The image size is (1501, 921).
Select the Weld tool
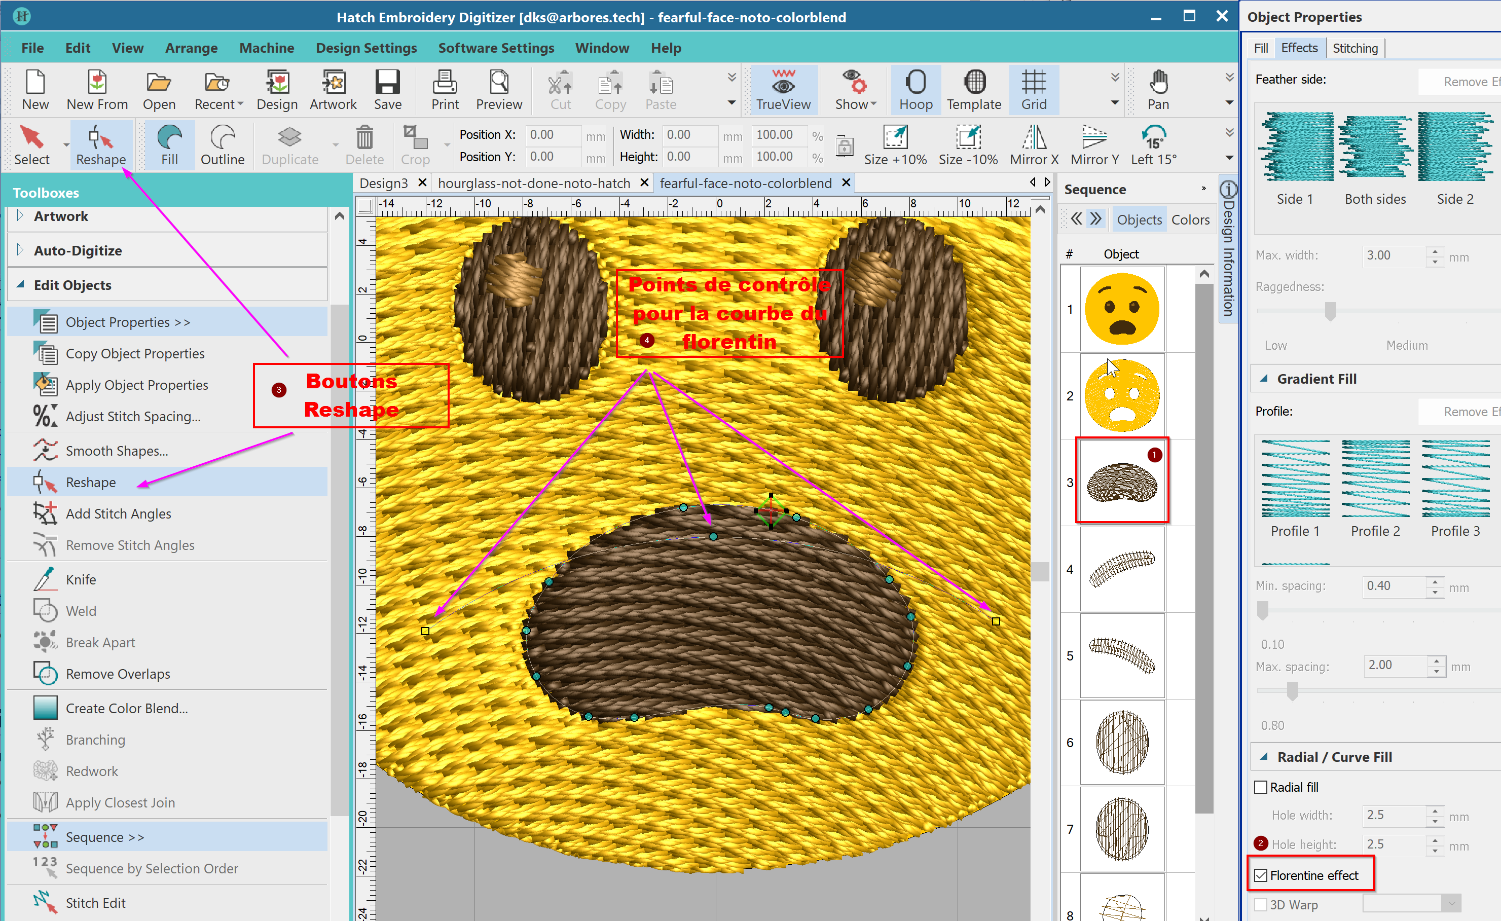(81, 610)
